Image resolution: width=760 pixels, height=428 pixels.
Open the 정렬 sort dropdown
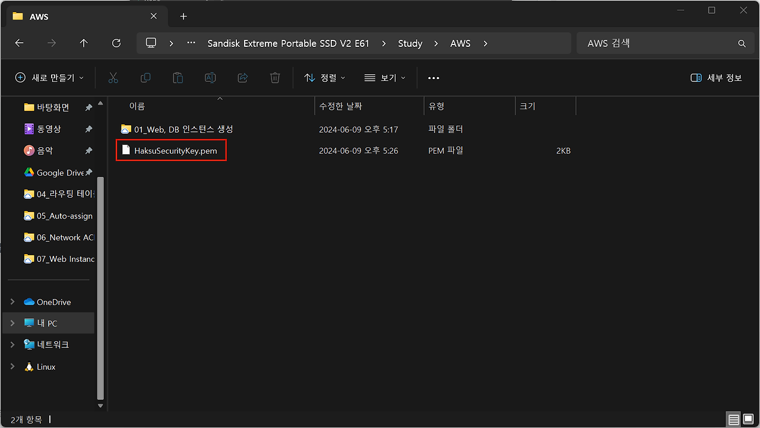(x=324, y=78)
